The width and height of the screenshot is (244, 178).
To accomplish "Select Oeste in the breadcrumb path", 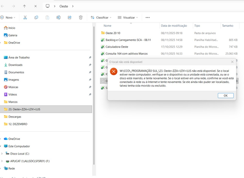I will tap(63, 6).
